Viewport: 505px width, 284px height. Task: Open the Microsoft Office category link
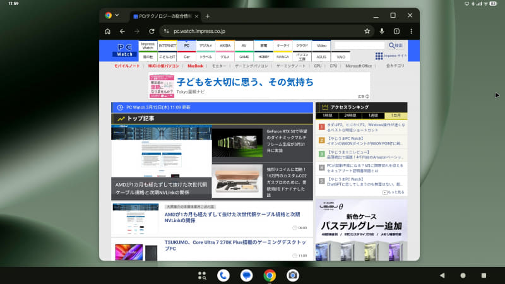click(359, 66)
